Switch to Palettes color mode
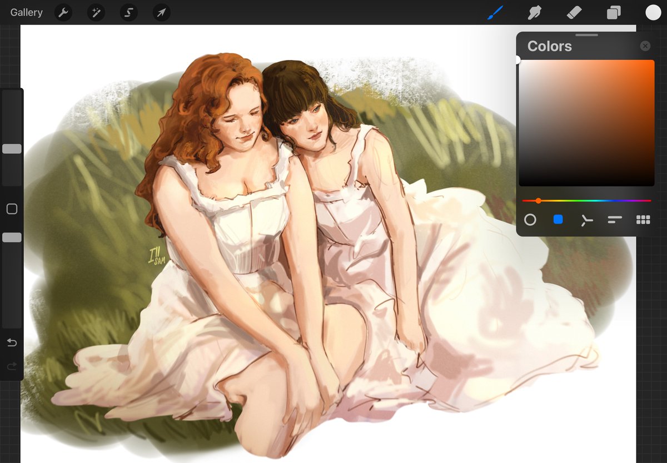Viewport: 667px width, 463px height. point(643,220)
